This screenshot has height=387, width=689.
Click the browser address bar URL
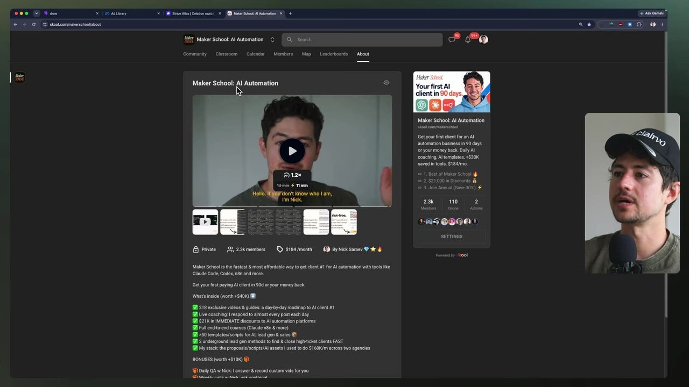point(75,24)
